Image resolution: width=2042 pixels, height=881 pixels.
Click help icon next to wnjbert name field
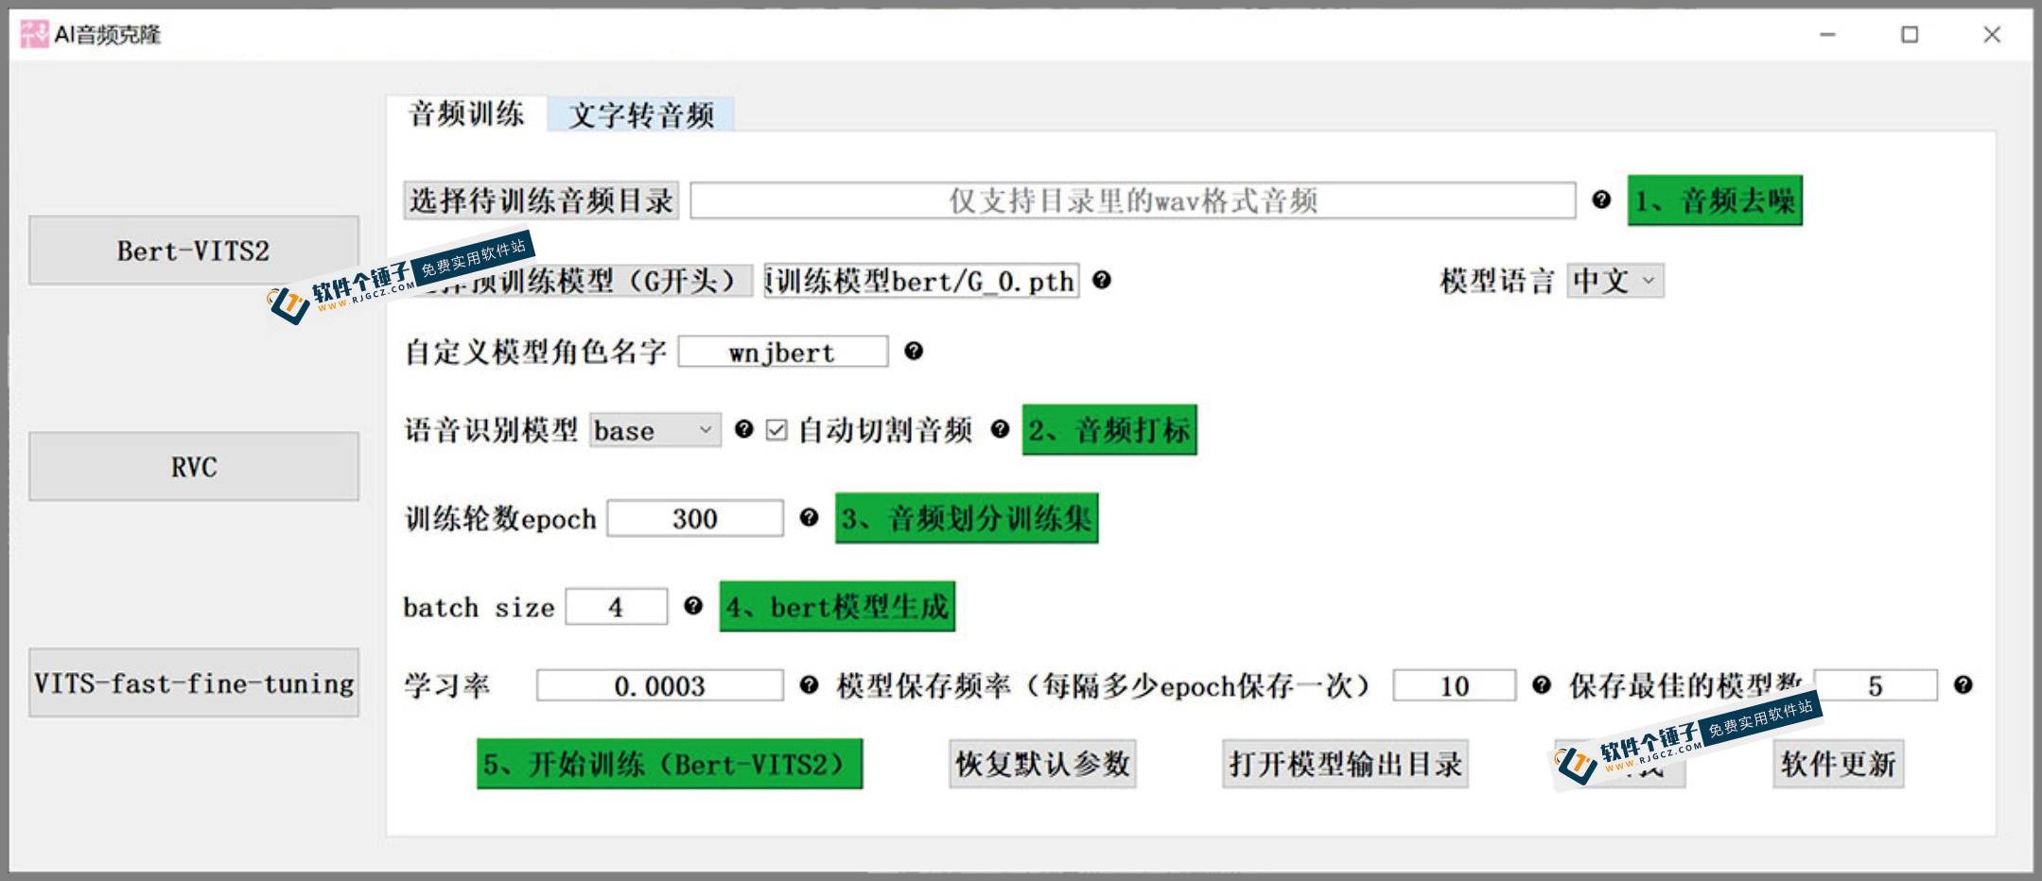[914, 351]
